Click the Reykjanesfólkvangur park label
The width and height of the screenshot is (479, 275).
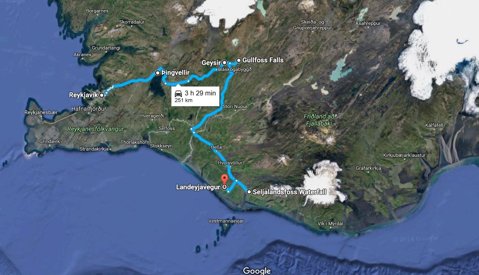(x=95, y=129)
